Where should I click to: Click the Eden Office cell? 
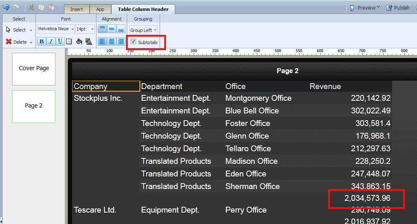(x=246, y=174)
